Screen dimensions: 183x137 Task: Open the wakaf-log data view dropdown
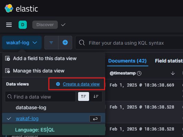click(x=22, y=43)
